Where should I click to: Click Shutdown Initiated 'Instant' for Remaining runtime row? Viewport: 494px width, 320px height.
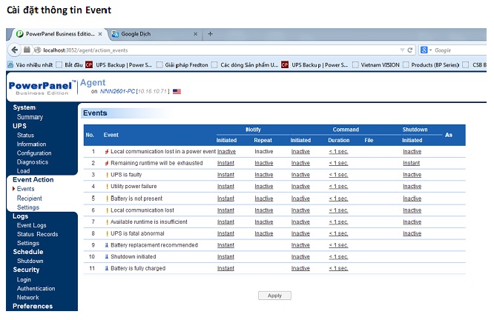tap(412, 163)
